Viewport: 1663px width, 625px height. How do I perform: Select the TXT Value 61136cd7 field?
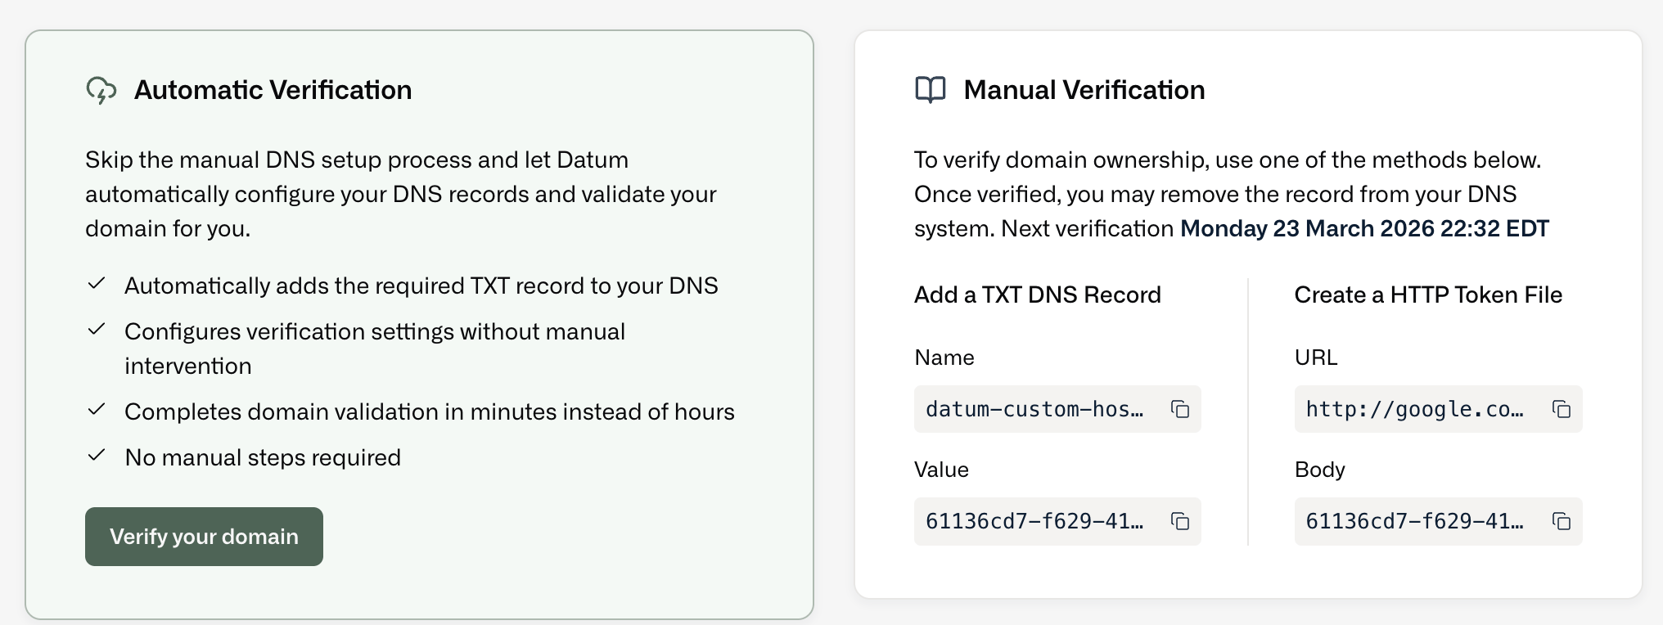click(1057, 521)
